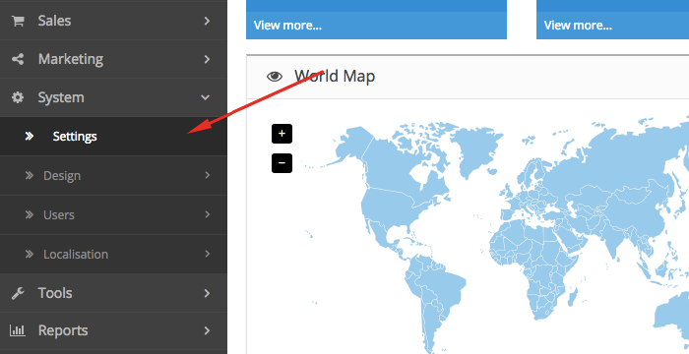Viewport: 689px width, 354px height.
Task: Click the double-arrow icon next to Settings
Action: pos(30,136)
